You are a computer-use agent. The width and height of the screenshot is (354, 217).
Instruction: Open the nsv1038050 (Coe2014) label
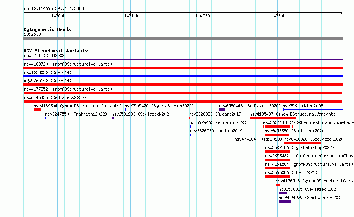coord(48,72)
